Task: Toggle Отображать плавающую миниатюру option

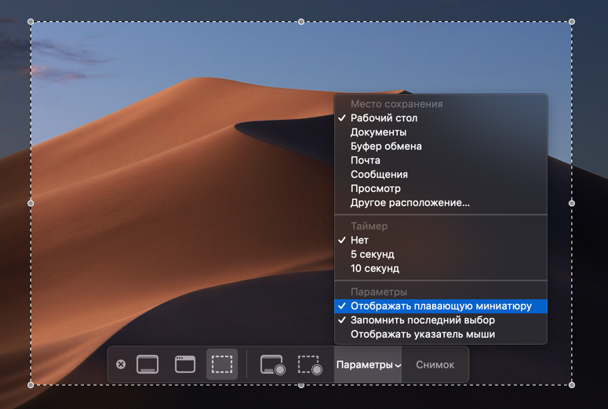Action: [x=441, y=306]
